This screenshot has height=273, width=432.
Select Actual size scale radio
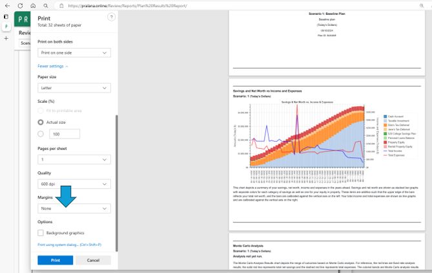tap(41, 122)
